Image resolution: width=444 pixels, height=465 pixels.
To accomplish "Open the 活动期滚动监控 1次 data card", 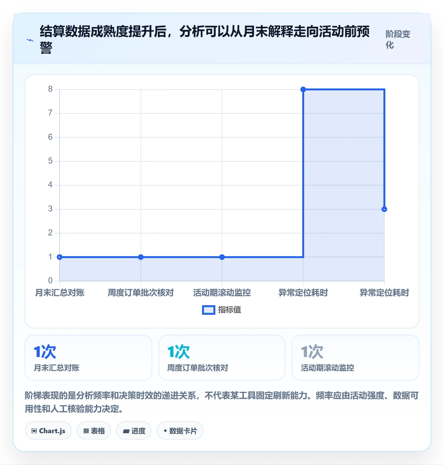I will click(356, 358).
